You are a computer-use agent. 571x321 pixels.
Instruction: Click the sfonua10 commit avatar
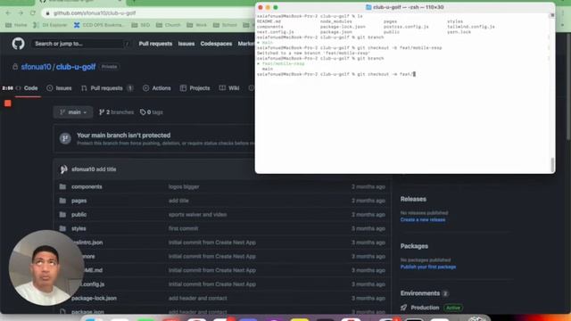pos(63,169)
